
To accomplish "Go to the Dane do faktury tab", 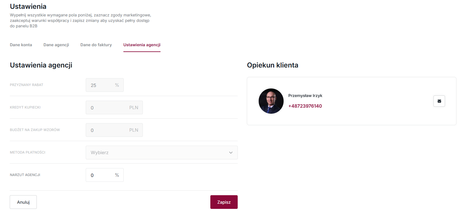I will [x=96, y=45].
